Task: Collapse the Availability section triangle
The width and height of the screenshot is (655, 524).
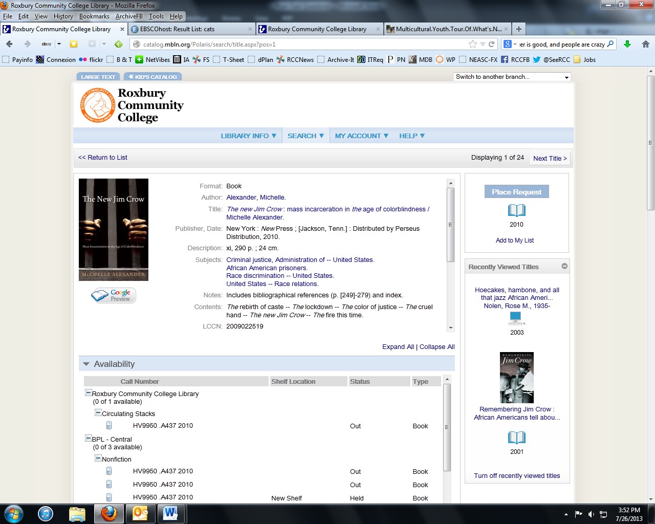Action: pos(86,364)
